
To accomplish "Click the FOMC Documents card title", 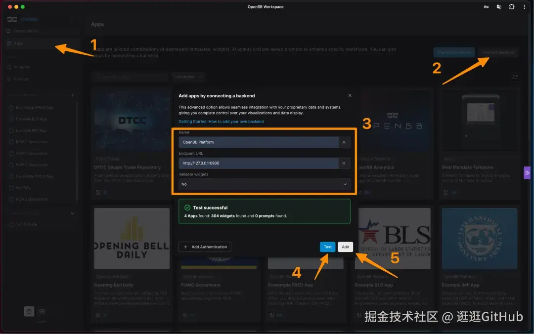I will click(x=201, y=285).
